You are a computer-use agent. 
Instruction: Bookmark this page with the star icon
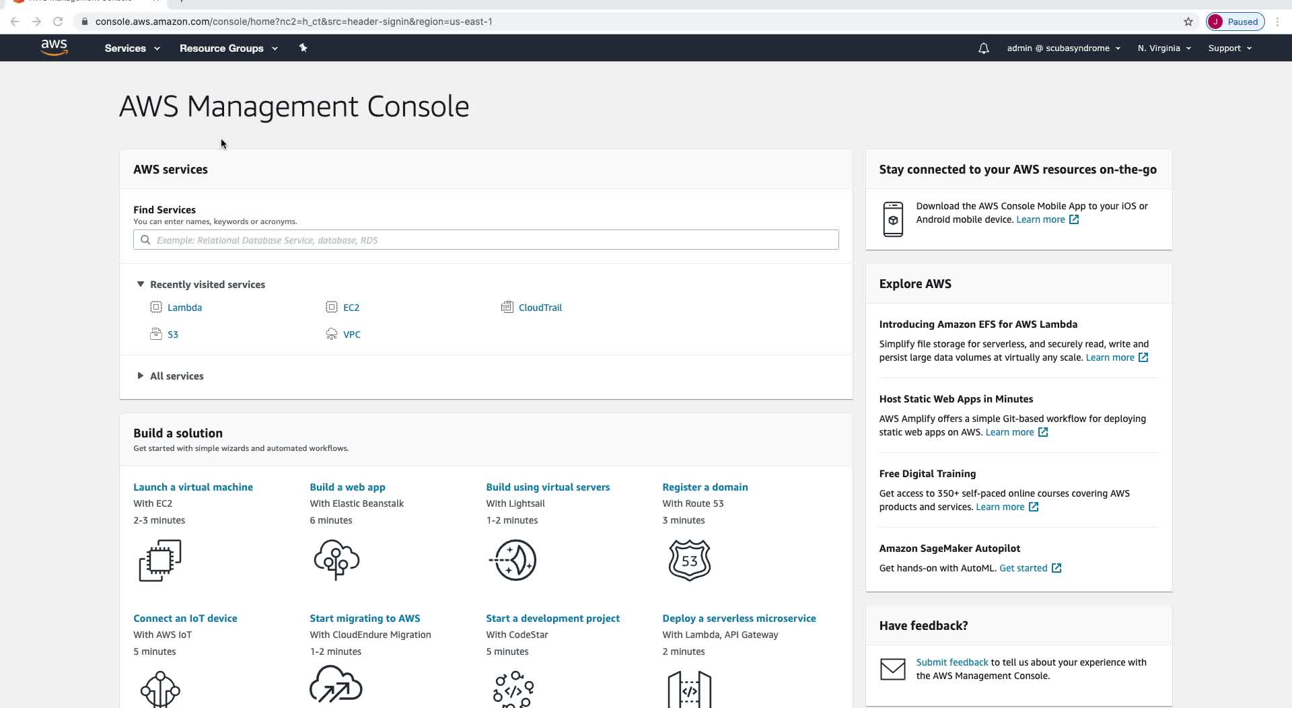coord(1188,22)
